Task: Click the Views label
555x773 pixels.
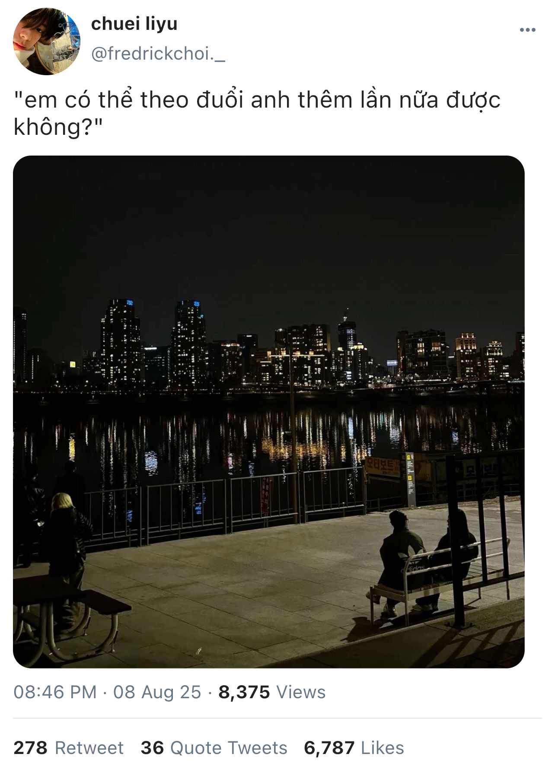Action: 301,692
